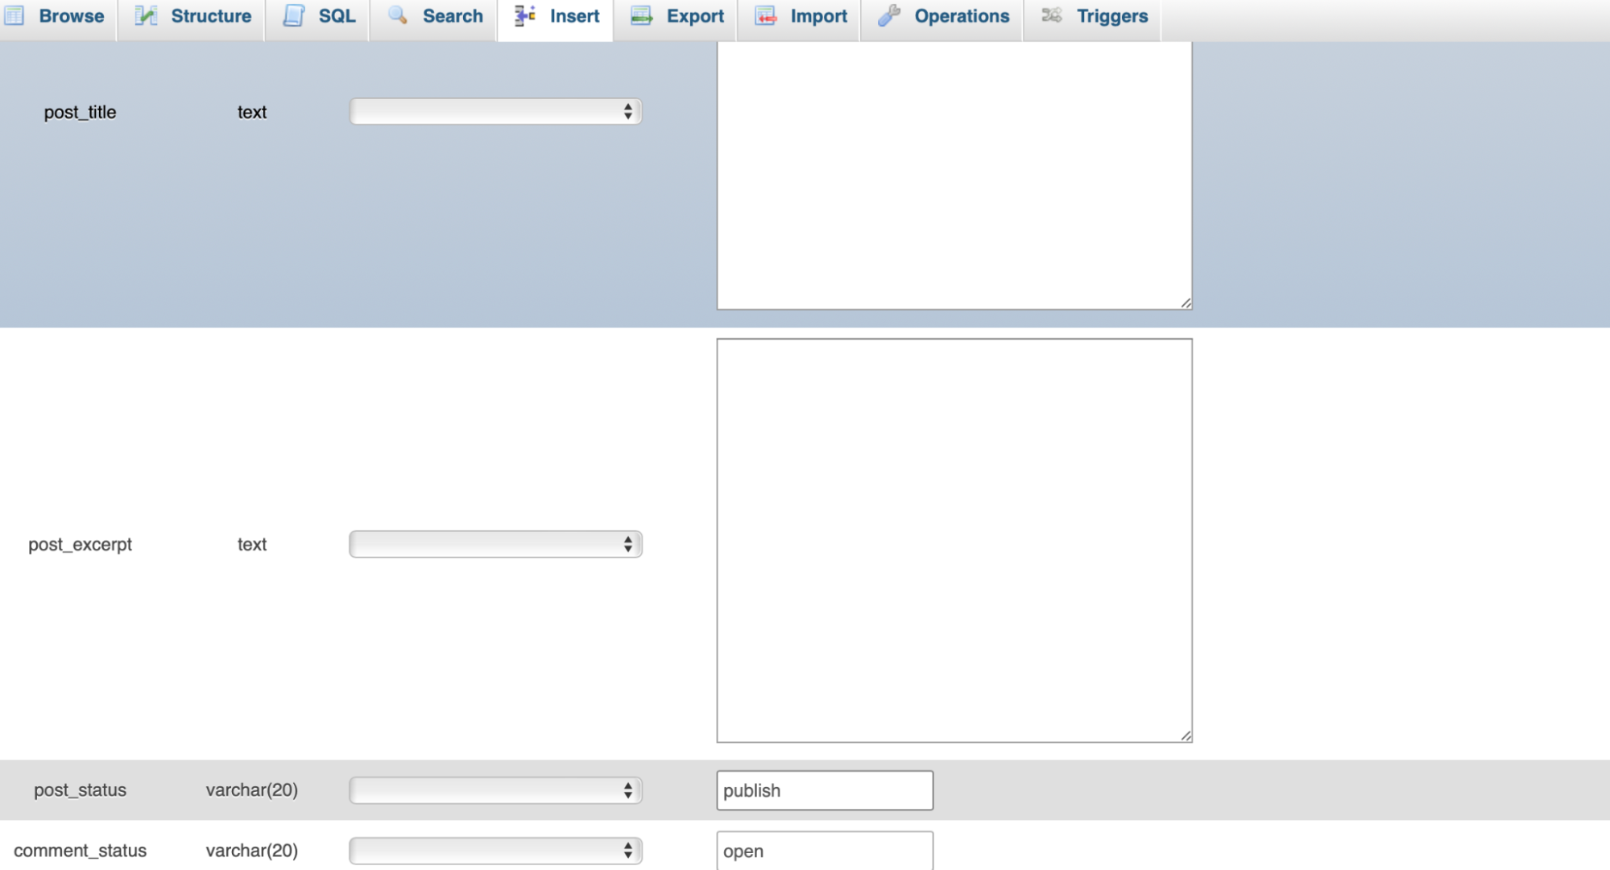Click the Import tab icon
Viewport: 1610px width, 870px height.
(764, 15)
